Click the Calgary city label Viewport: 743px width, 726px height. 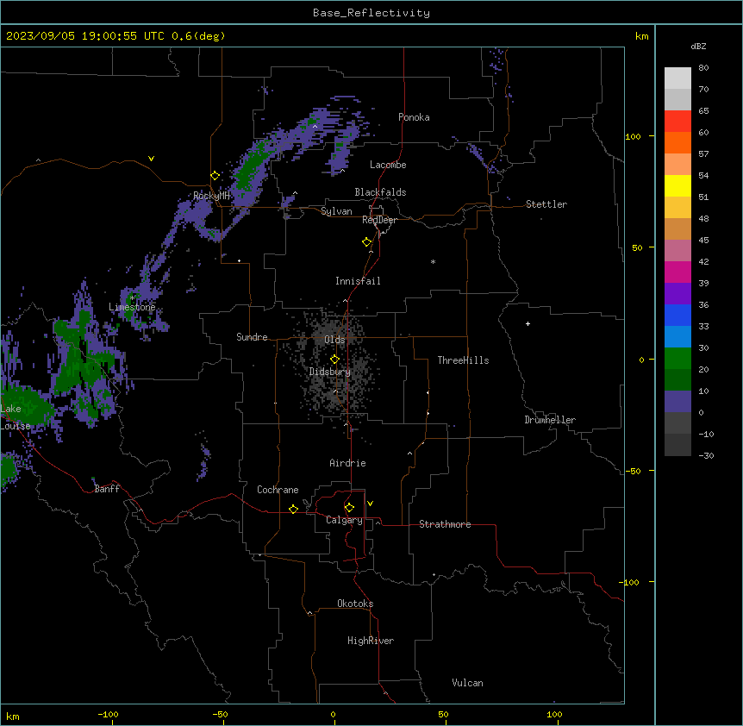click(344, 520)
